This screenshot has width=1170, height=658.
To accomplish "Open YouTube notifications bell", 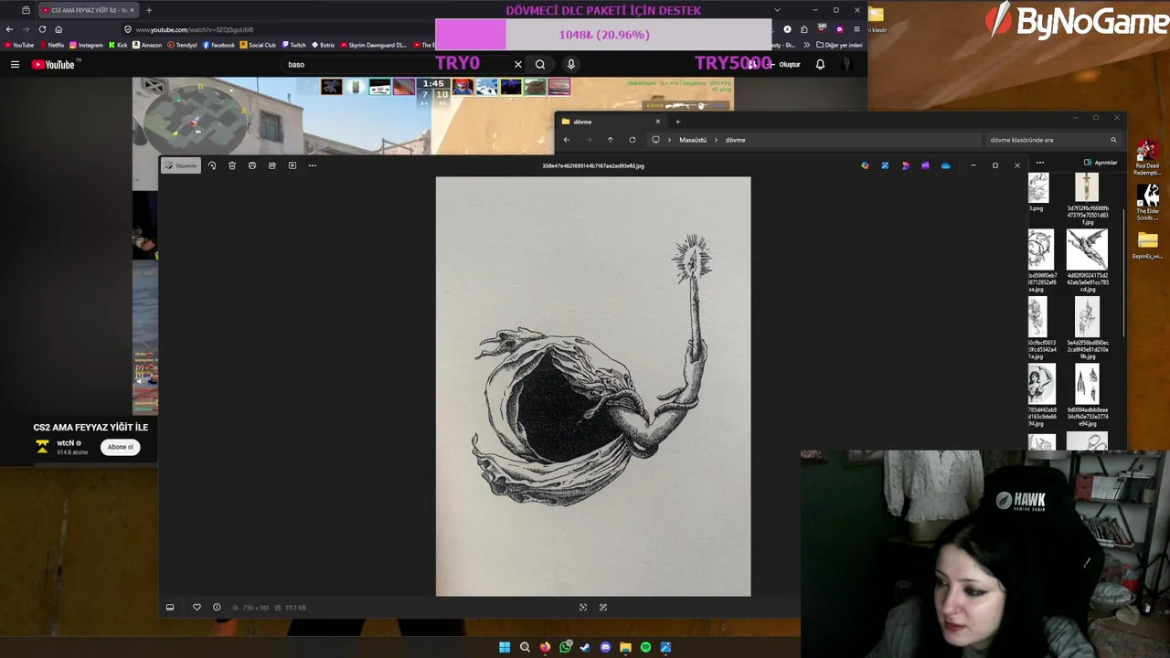I will pos(820,64).
